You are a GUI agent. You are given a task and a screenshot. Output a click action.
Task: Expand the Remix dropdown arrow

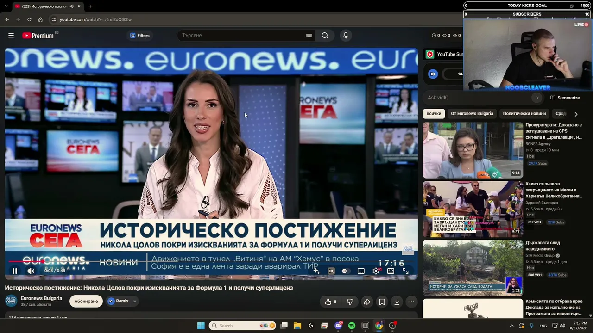coord(135,301)
